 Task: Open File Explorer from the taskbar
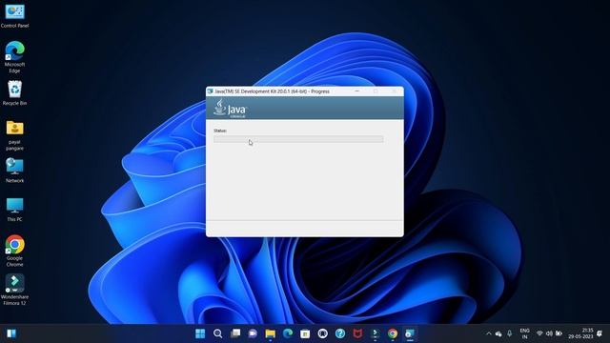[x=271, y=333]
